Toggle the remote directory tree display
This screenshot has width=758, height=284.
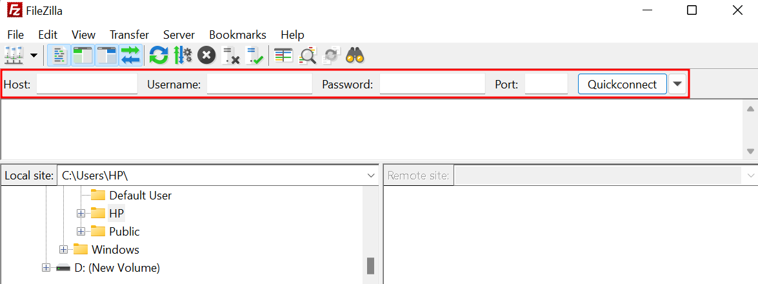[106, 56]
